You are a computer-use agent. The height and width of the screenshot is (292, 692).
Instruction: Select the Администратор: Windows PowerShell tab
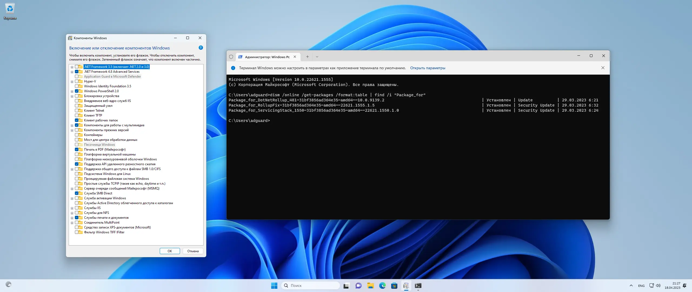click(x=267, y=57)
